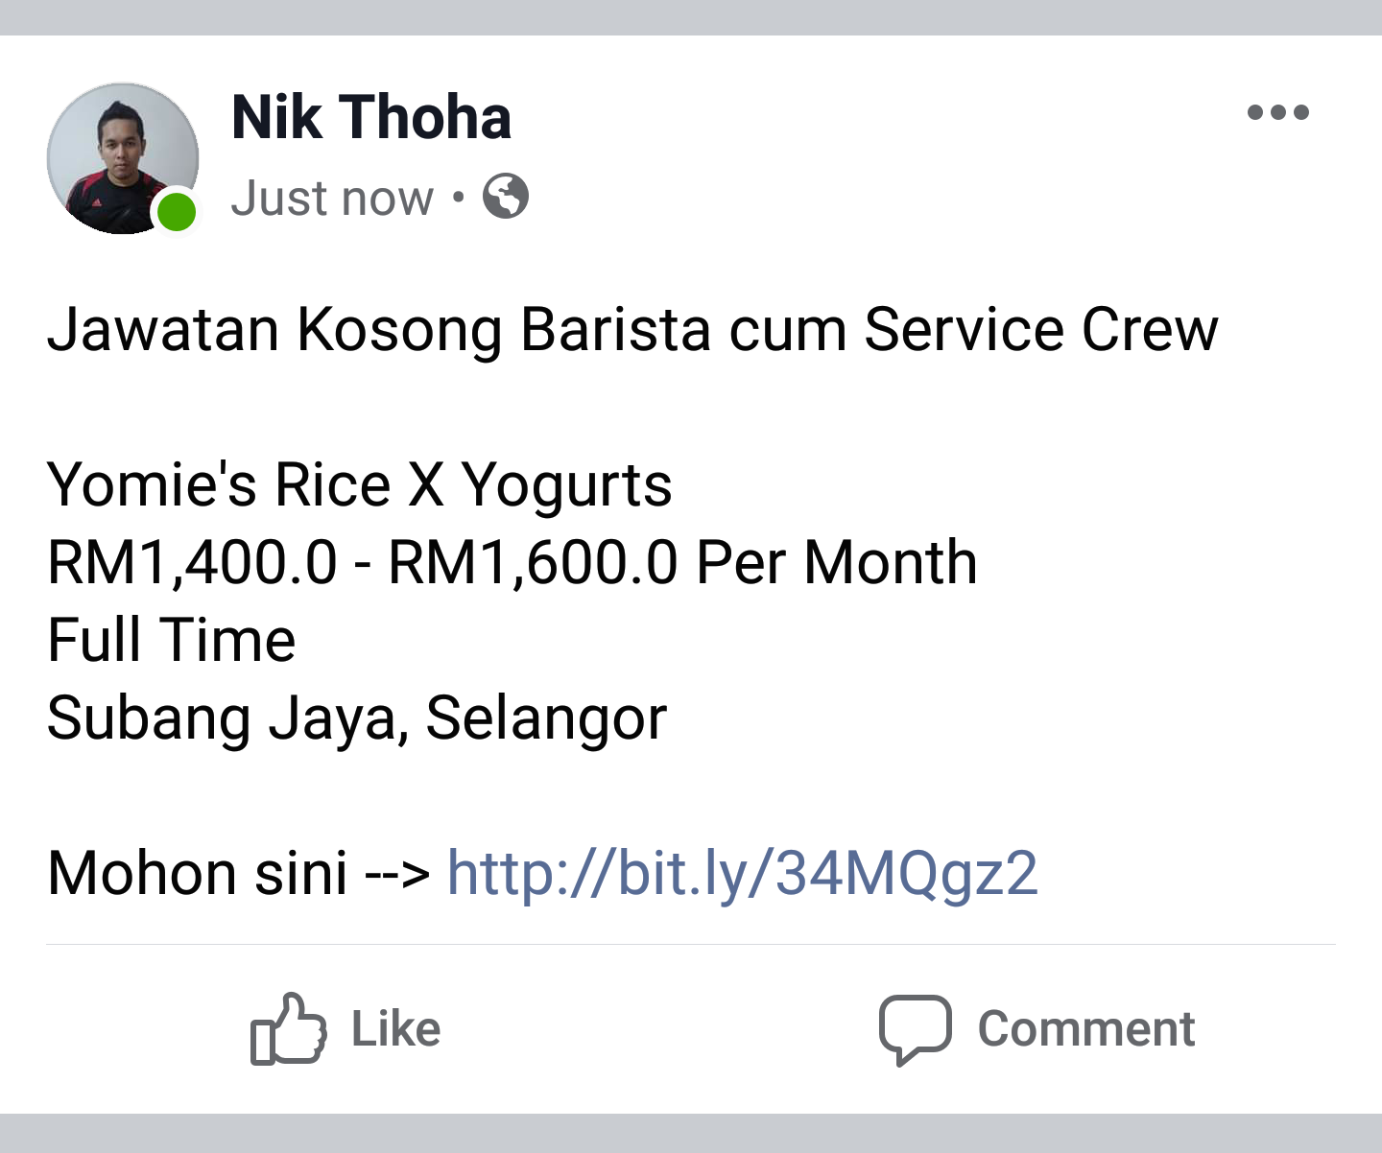Click the speech bubble Comment icon
The height and width of the screenshot is (1153, 1382).
tap(915, 1029)
